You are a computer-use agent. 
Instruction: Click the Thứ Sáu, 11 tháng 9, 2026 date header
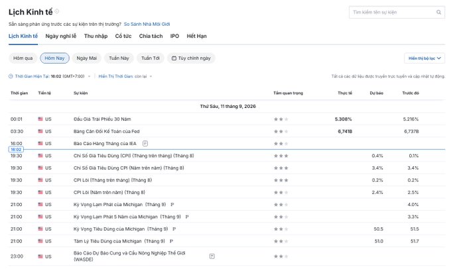[x=227, y=106]
